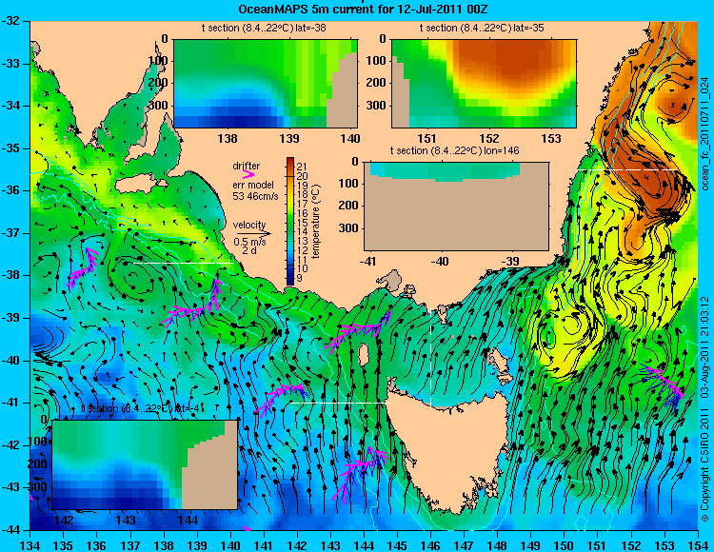The image size is (714, 552).
Task: Click the "0.5 m/s" velocity scale text
Action: [x=250, y=242]
